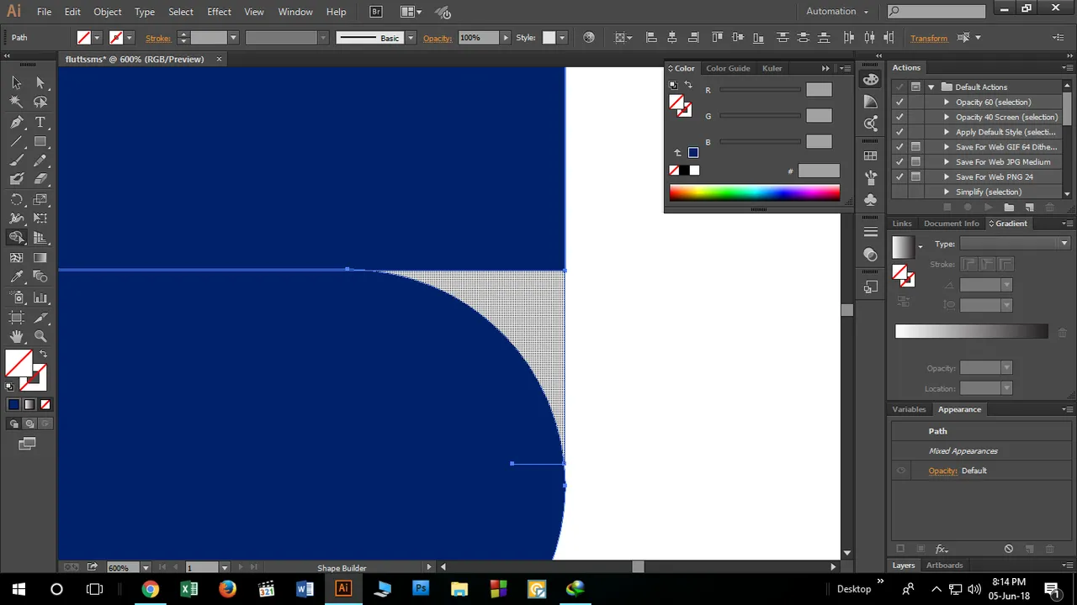Screen dimensions: 1077x605
Task: Choose the Magic Wand tool
Action: click(16, 102)
